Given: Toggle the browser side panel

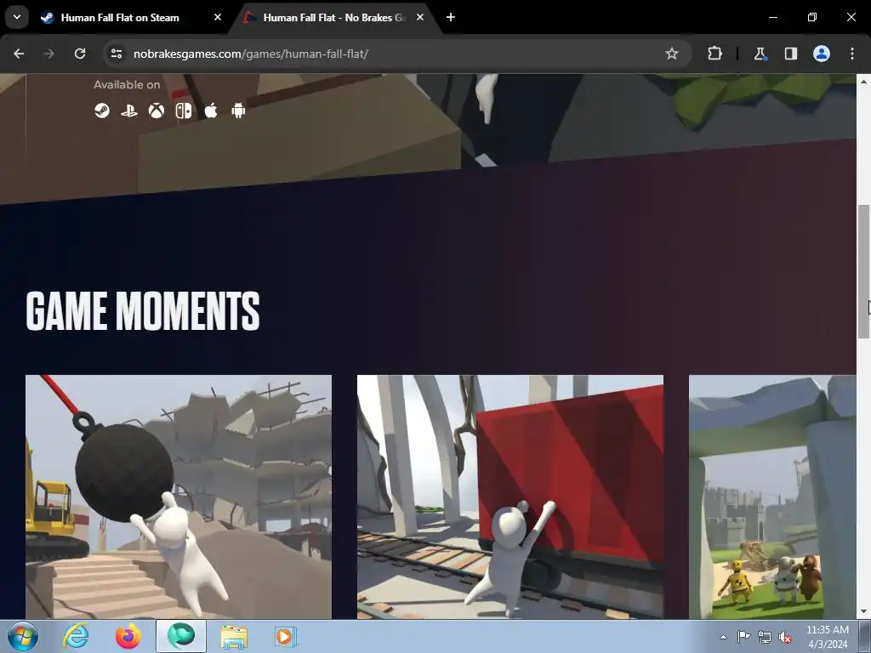Looking at the screenshot, I should (x=790, y=54).
